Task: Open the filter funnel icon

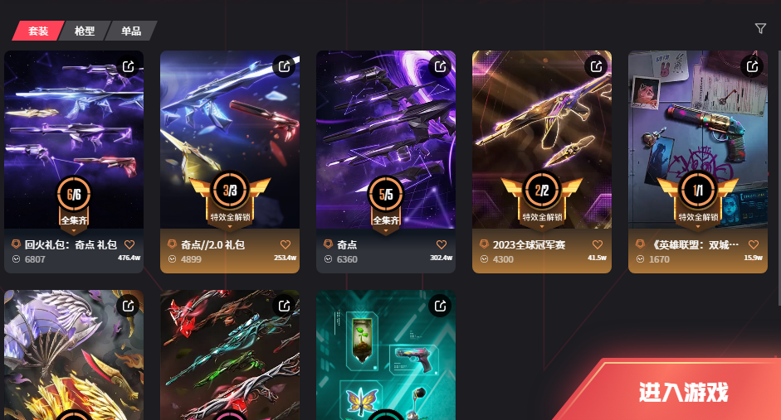Action: (x=760, y=29)
